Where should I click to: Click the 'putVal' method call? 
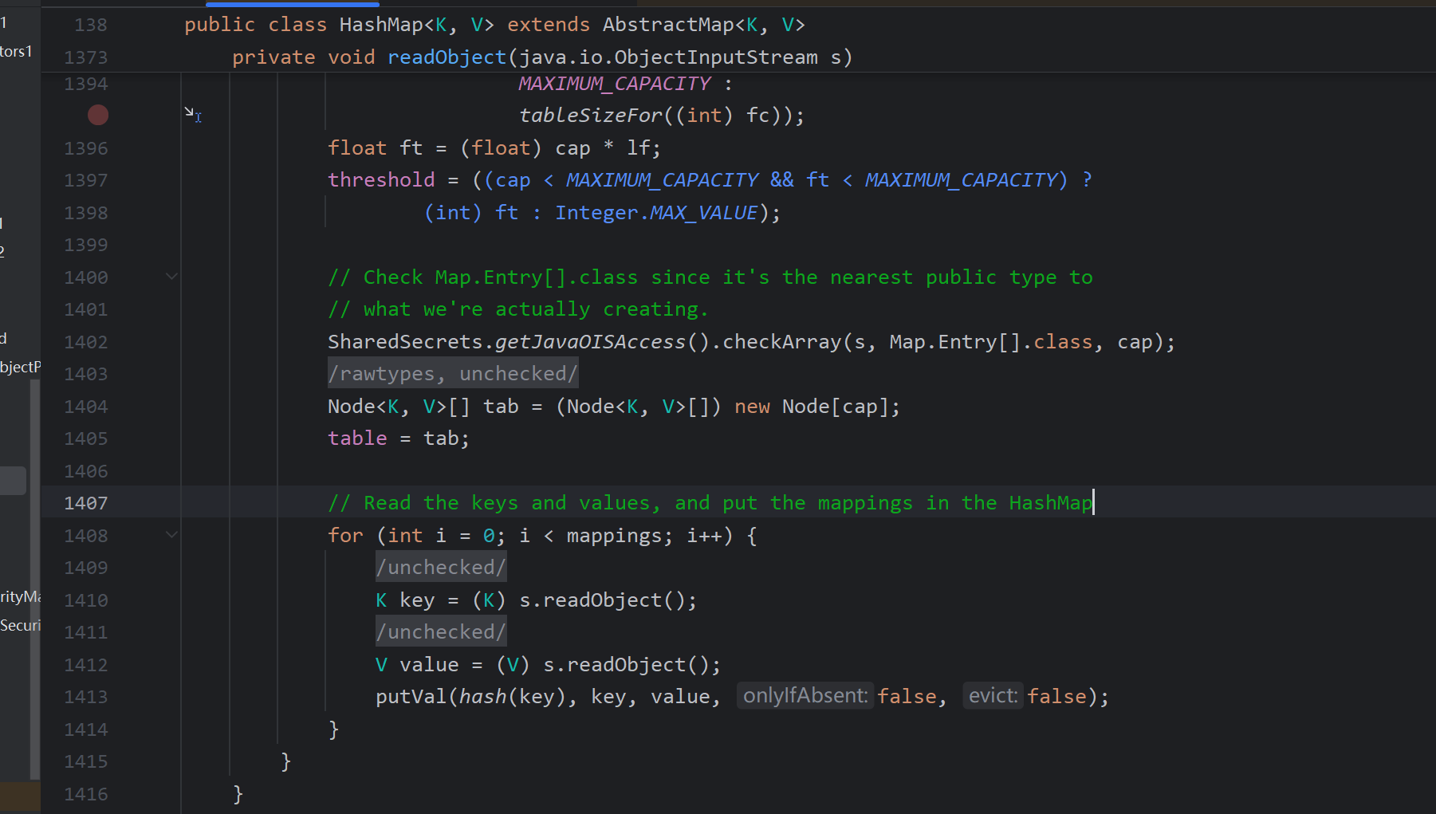411,697
